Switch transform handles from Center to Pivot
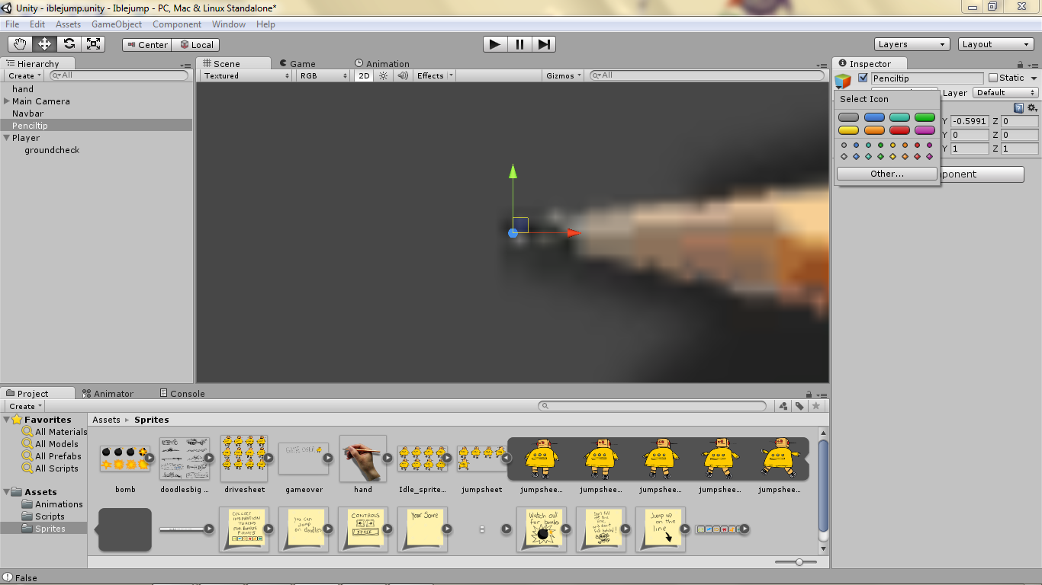The image size is (1042, 585). point(146,44)
